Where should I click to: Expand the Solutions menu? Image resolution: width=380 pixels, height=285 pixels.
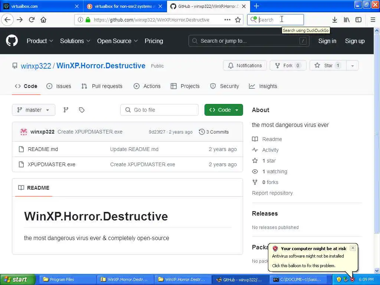coord(75,41)
